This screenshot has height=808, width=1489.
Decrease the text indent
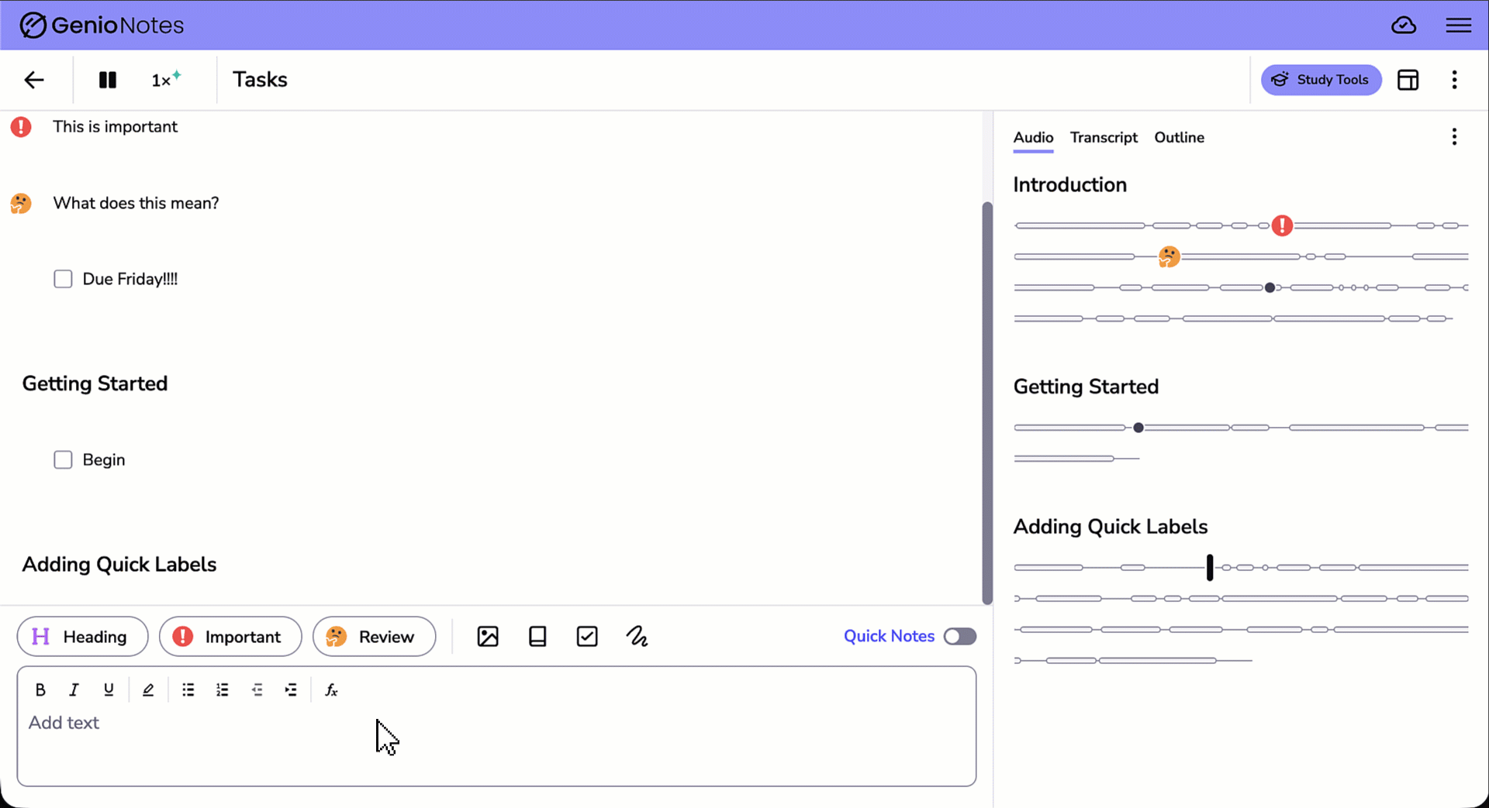(257, 690)
